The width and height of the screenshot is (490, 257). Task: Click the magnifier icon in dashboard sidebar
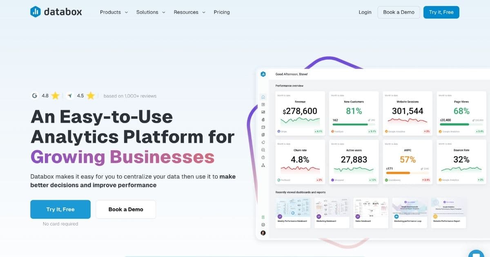263,150
